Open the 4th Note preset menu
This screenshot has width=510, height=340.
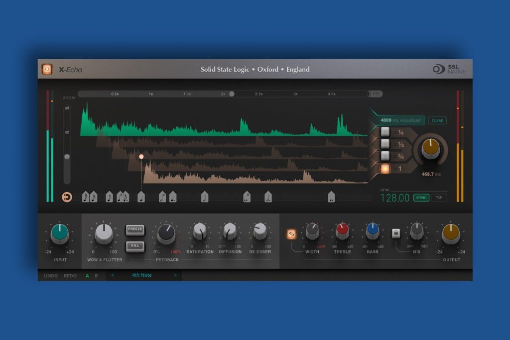point(142,275)
